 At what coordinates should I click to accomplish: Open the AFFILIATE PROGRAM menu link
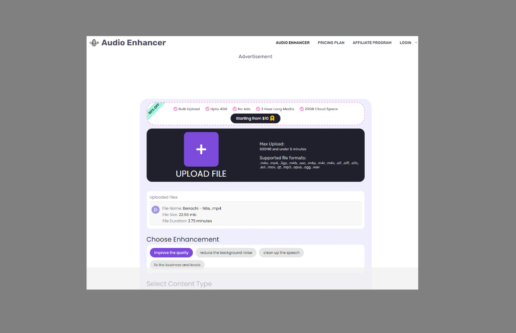click(x=372, y=43)
